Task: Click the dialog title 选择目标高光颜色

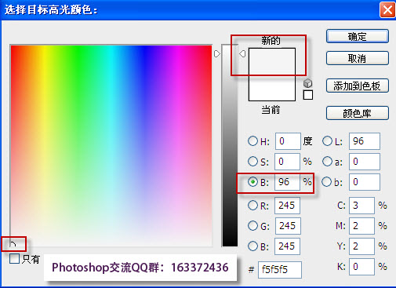Action: click(x=51, y=10)
